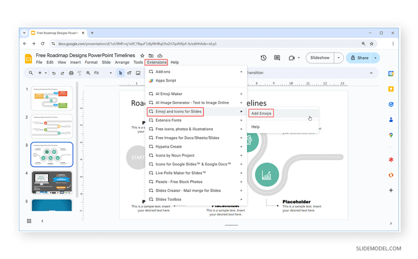
Task: Open the Arrange menu
Action: click(x=122, y=62)
